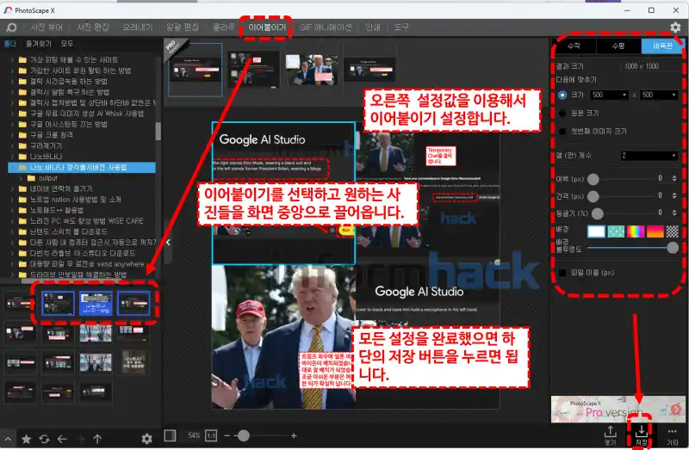The image size is (689, 450).
Task: Adjust the 간격 (px) value stepper
Action: click(674, 195)
